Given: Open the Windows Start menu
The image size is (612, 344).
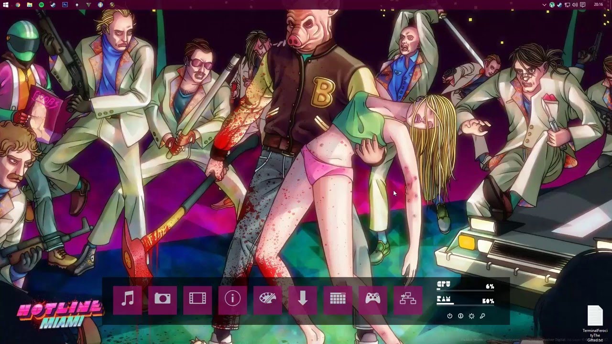Looking at the screenshot, I should click(x=6, y=5).
